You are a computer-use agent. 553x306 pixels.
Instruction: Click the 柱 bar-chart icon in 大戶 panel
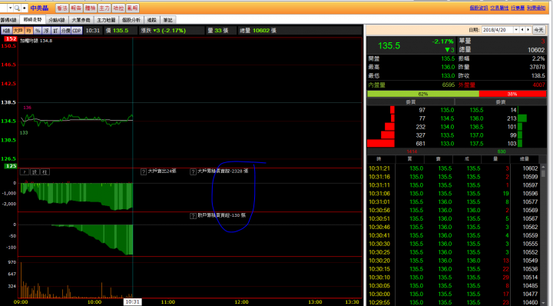click(x=45, y=172)
